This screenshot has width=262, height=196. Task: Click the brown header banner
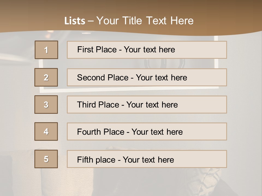[232, 16]
